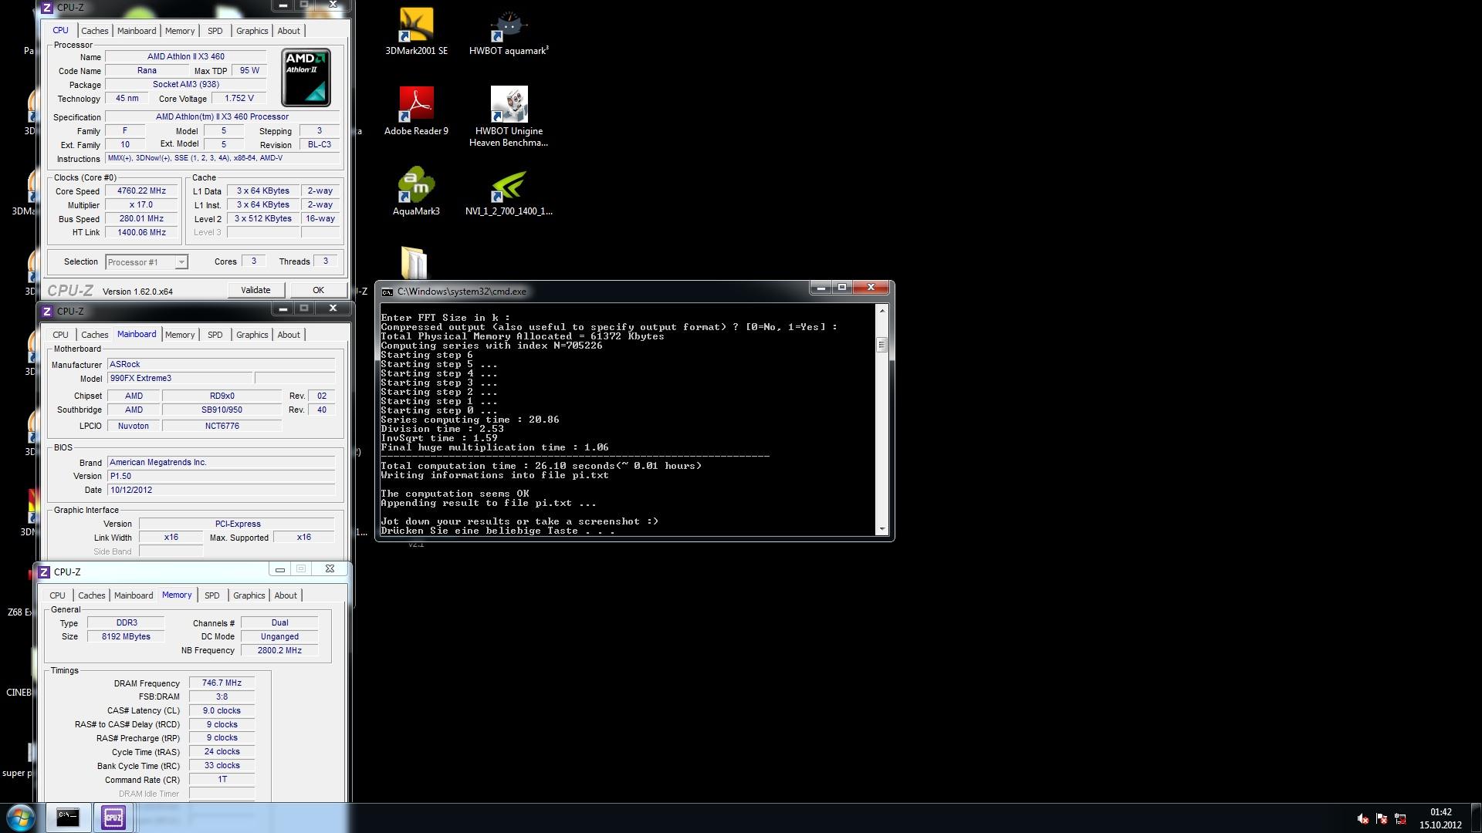Click the volume tray icon
The image size is (1482, 833).
point(1363,818)
